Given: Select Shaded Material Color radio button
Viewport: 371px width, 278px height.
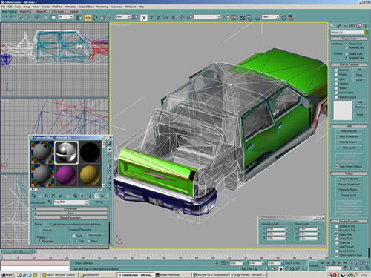Looking at the screenshot, I should point(347,58).
